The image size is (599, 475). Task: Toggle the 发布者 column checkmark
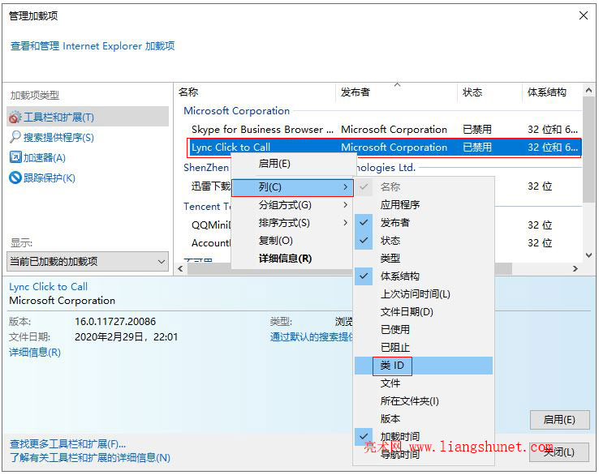point(364,222)
